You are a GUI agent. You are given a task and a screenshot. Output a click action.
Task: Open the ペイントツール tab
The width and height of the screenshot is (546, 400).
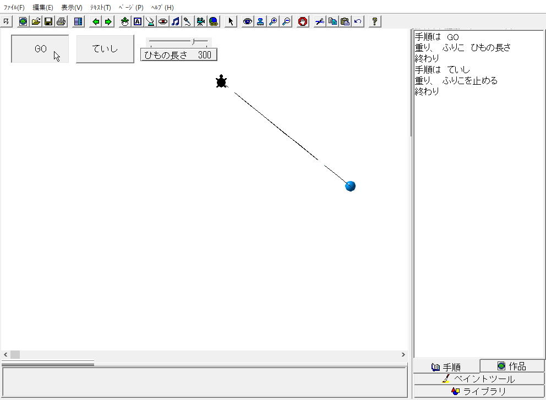click(479, 379)
